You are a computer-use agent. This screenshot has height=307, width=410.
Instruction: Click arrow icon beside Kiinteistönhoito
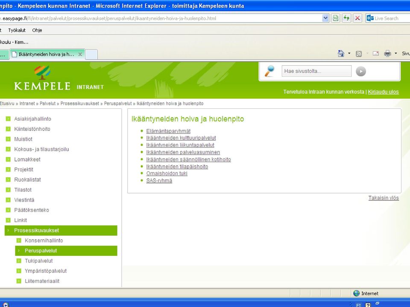(x=9, y=129)
